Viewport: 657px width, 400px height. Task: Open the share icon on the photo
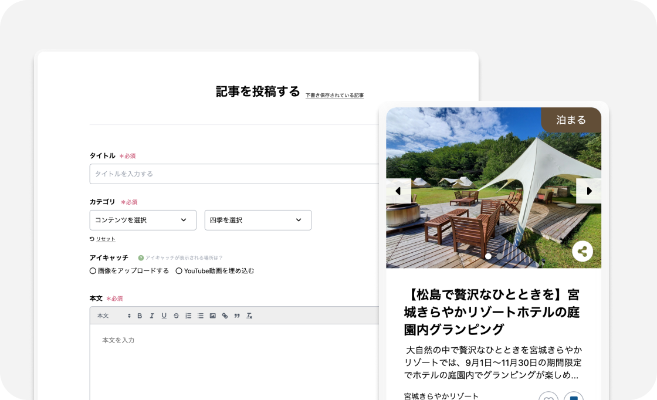pyautogui.click(x=583, y=250)
